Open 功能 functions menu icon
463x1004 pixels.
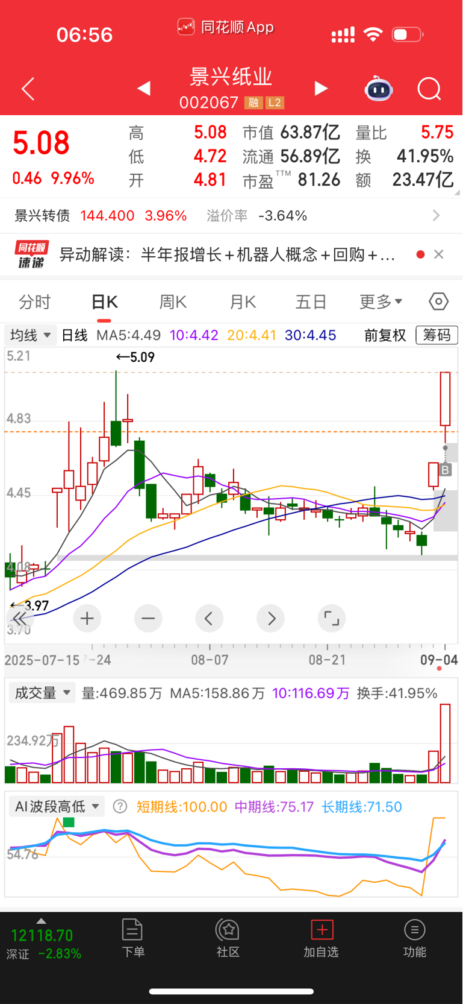tap(415, 938)
